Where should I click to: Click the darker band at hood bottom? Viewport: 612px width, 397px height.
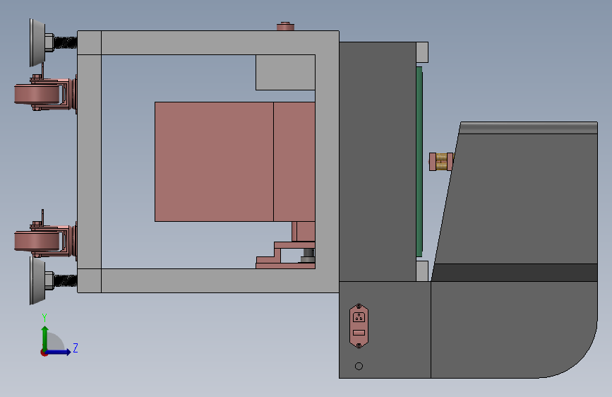(515, 273)
